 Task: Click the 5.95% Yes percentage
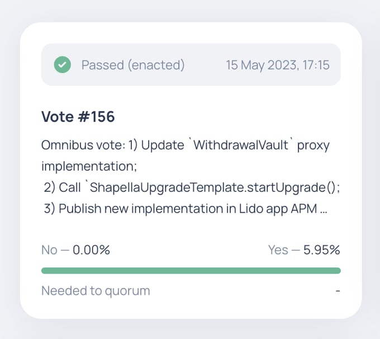point(321,249)
